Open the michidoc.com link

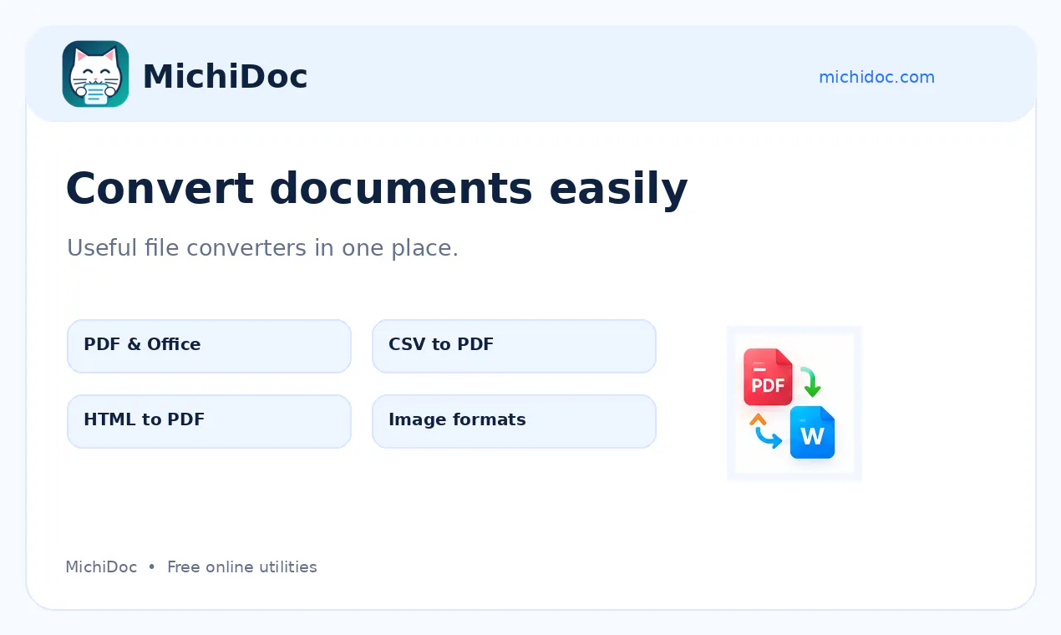coord(876,77)
